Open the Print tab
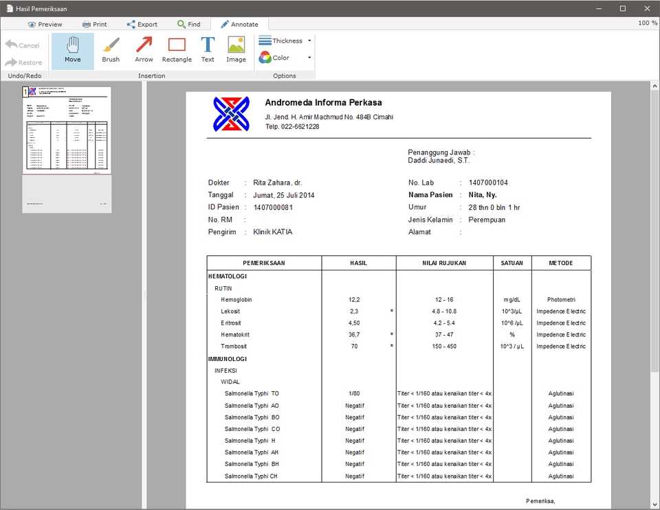 [x=95, y=24]
